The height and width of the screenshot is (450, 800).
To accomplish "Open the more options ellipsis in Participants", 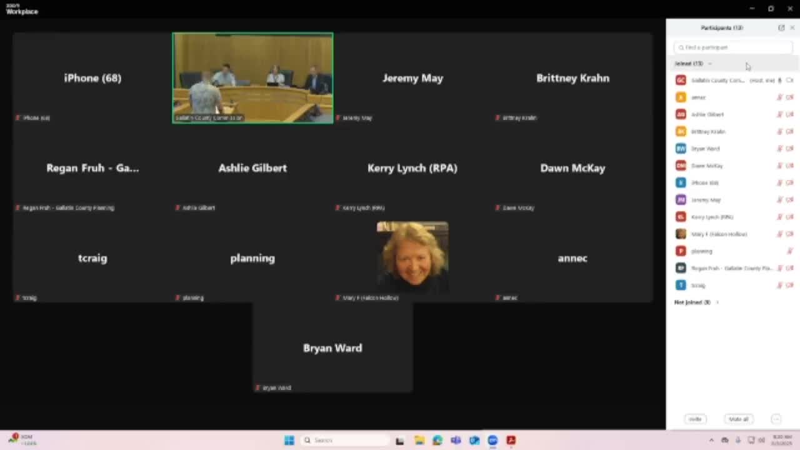I will pyautogui.click(x=776, y=419).
